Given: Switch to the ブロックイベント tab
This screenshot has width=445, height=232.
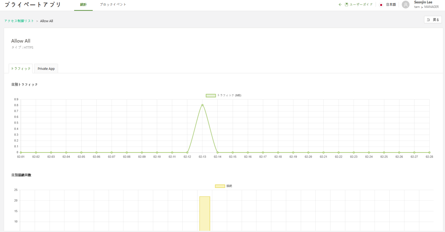Looking at the screenshot, I should coord(113,5).
